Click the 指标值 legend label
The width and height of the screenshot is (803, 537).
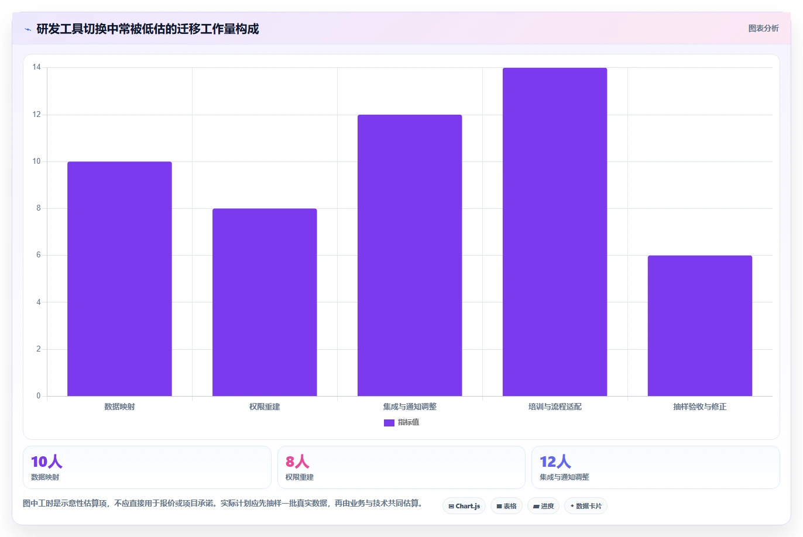pyautogui.click(x=409, y=422)
